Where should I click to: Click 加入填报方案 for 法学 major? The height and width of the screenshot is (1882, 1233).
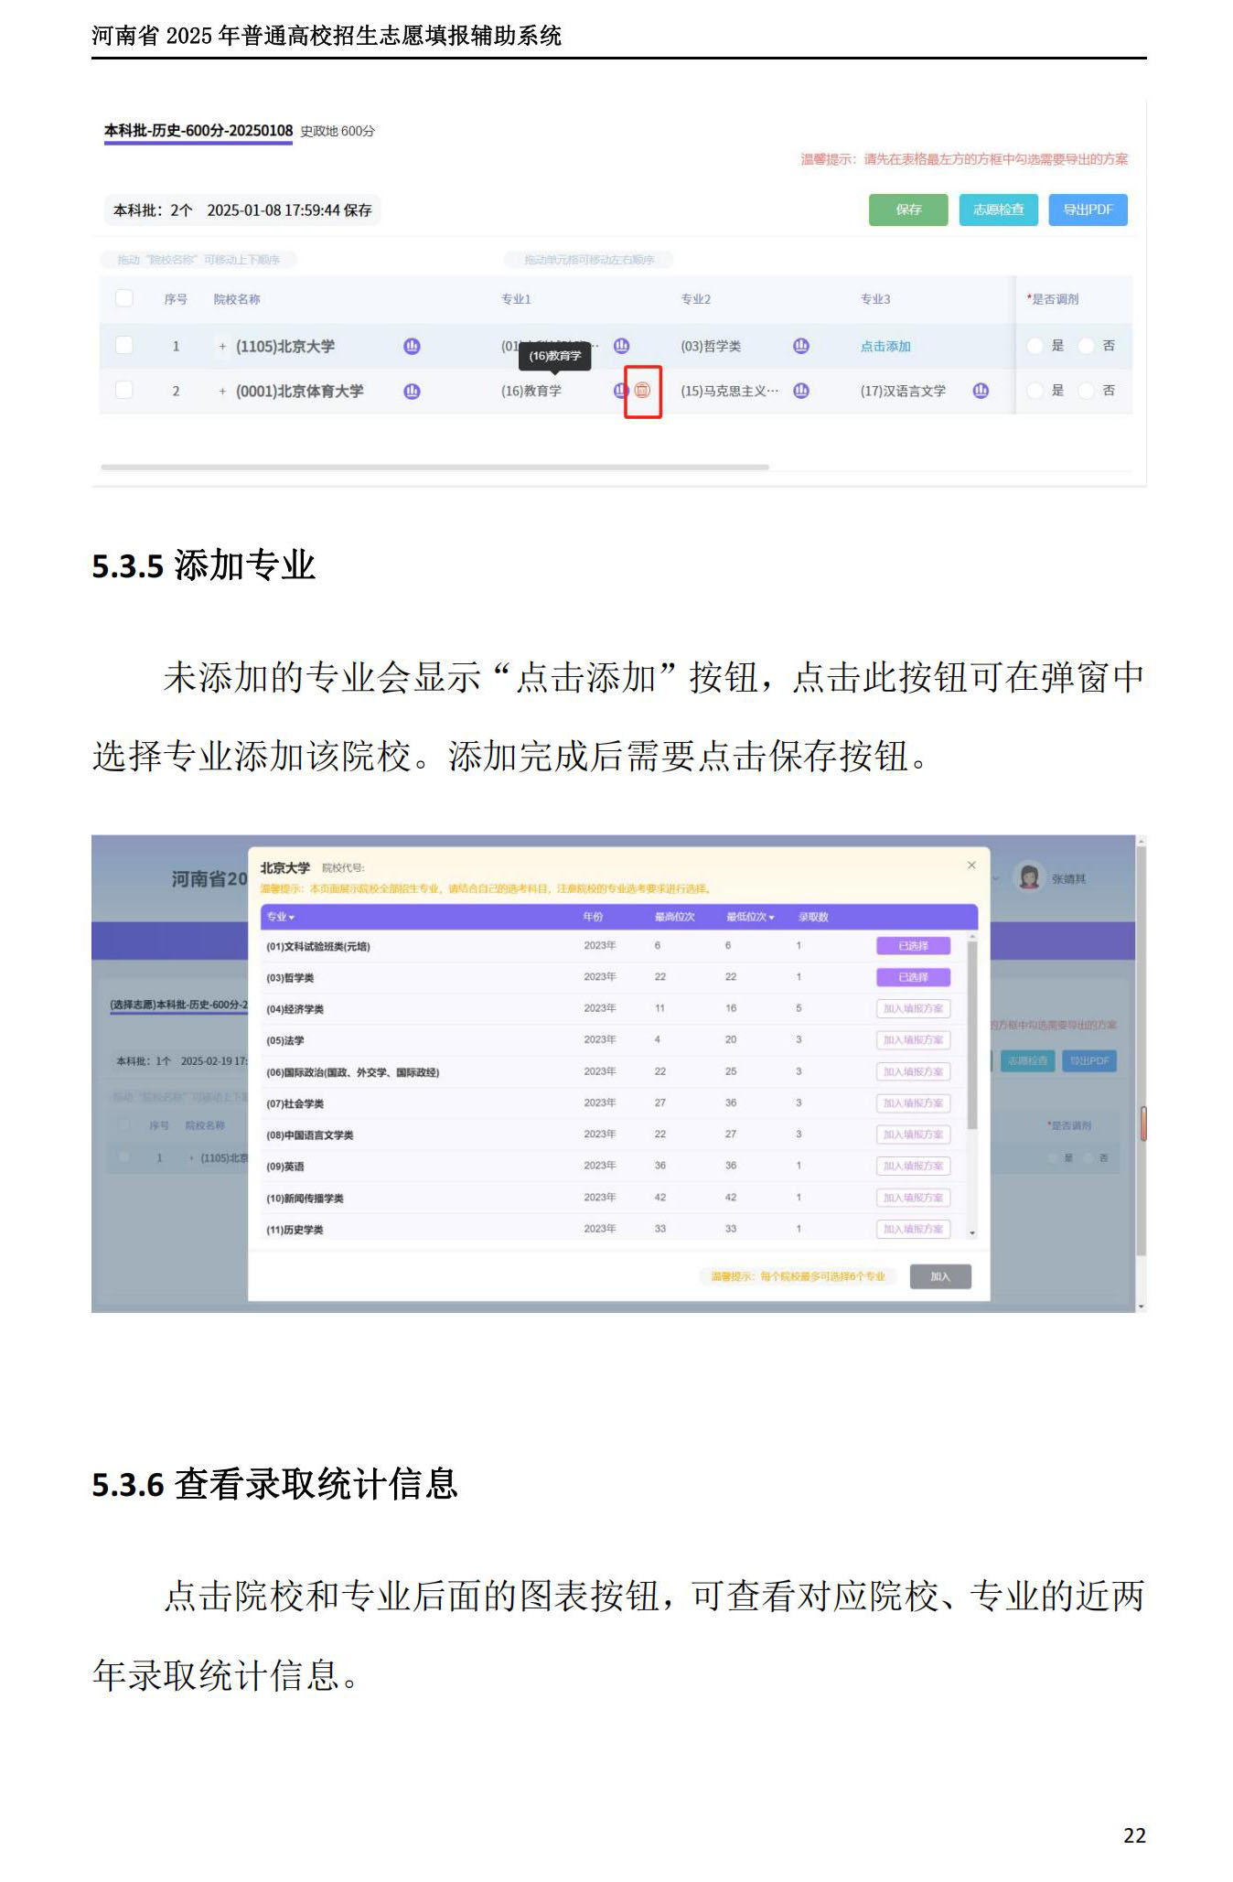point(913,1040)
